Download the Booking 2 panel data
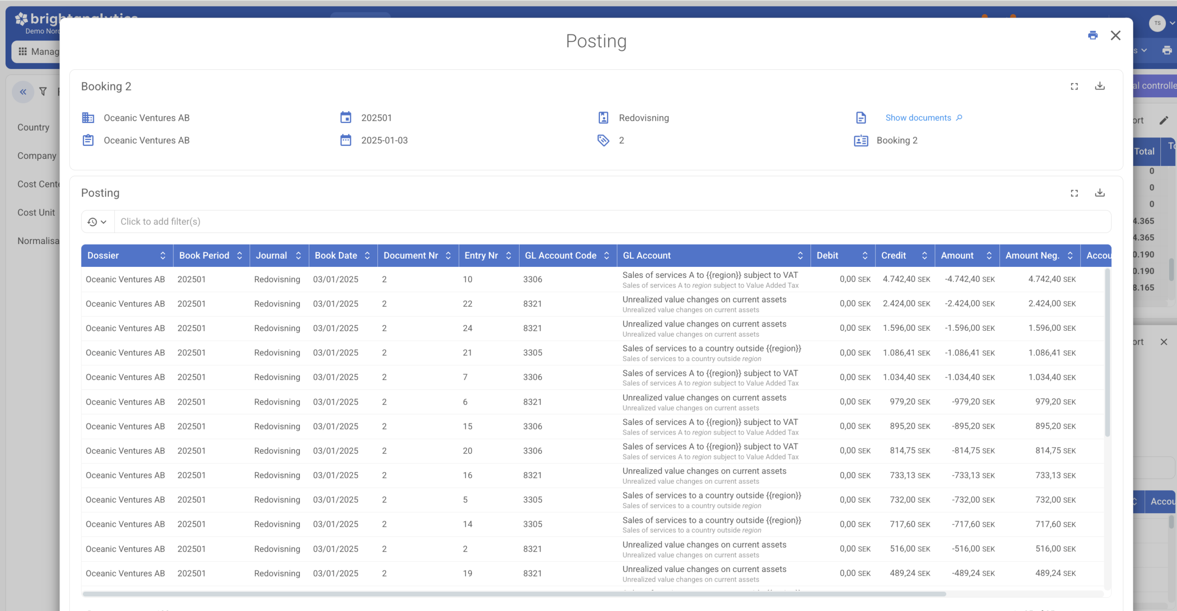 tap(1100, 86)
